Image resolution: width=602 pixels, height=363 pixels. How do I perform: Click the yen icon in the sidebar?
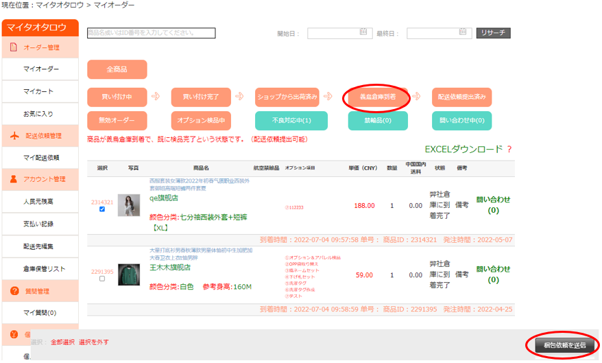coord(14,336)
